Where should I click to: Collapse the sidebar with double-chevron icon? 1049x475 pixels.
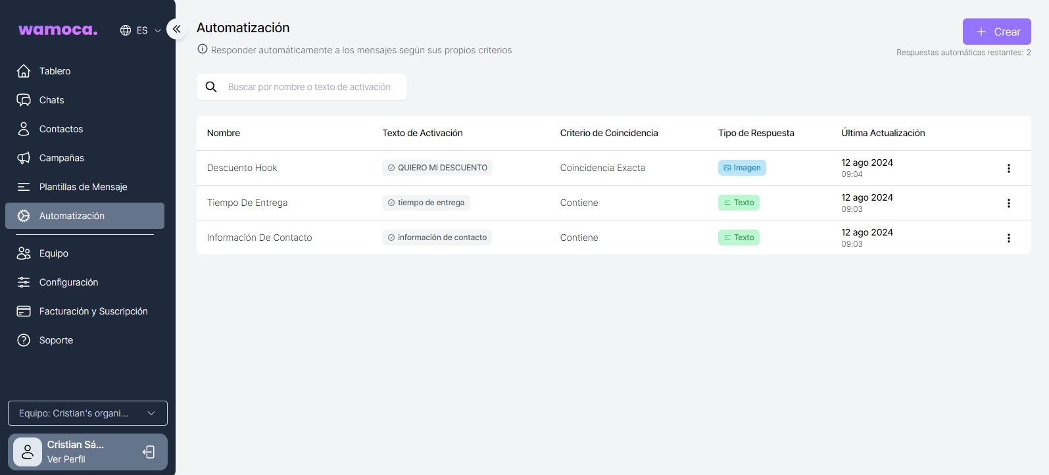coord(176,29)
